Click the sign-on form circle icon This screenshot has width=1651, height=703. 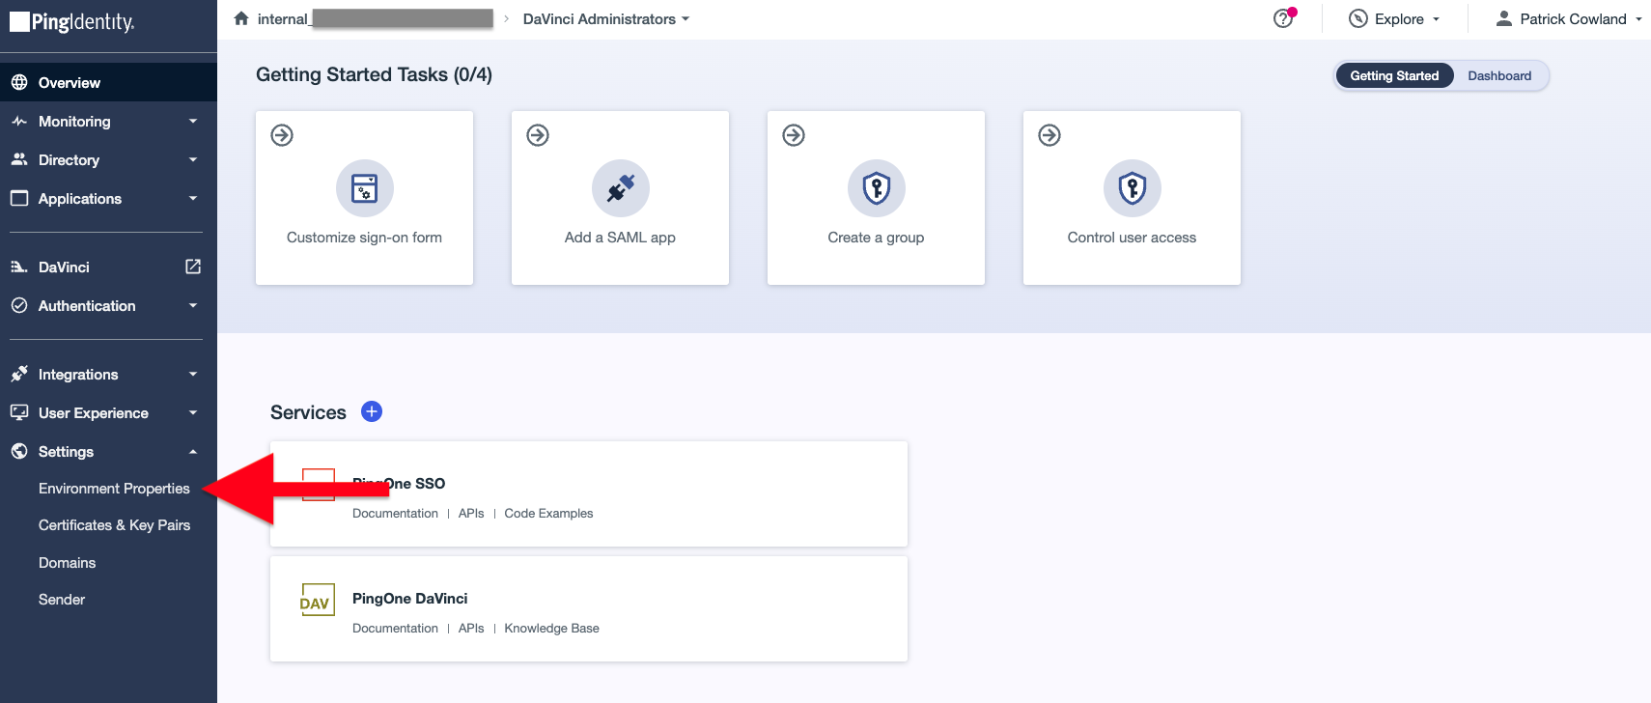click(365, 188)
